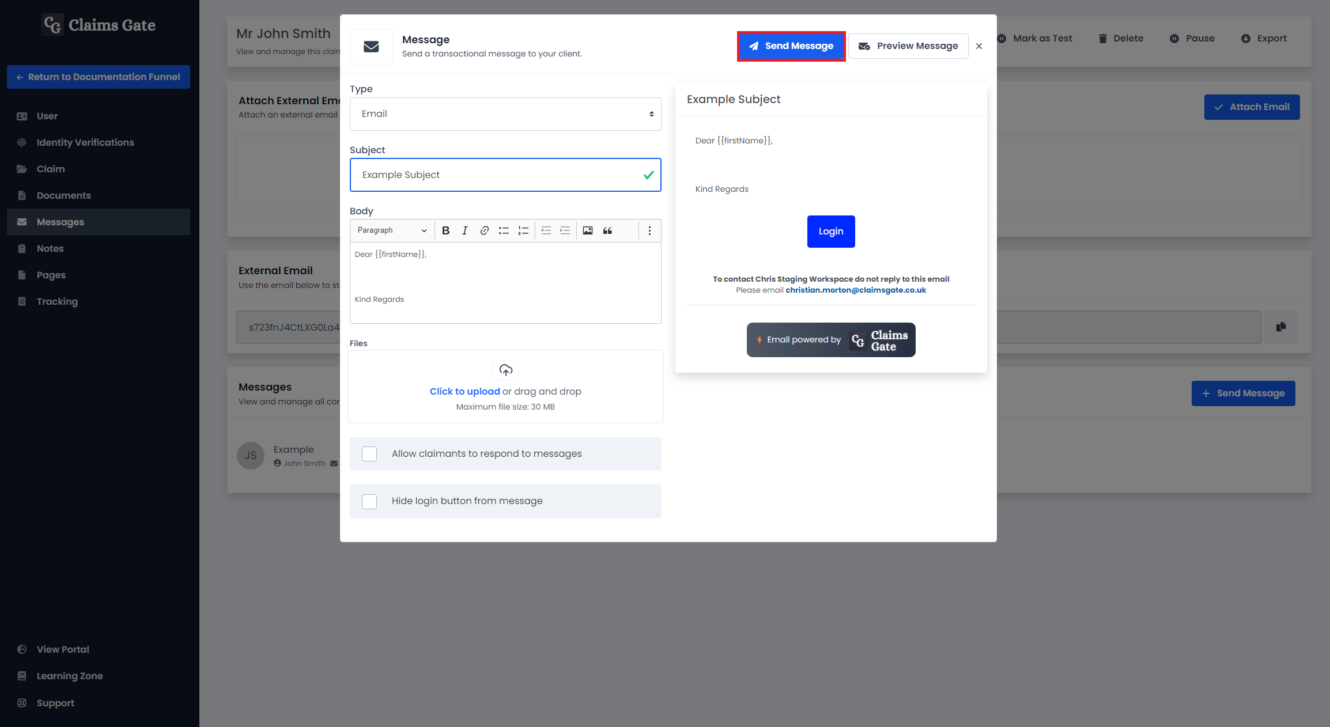Screen dimensions: 1330x727
Task: Click the blockquote formatting icon
Action: 606,231
